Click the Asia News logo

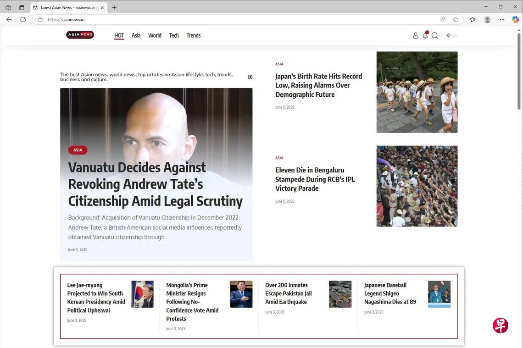pyautogui.click(x=80, y=35)
